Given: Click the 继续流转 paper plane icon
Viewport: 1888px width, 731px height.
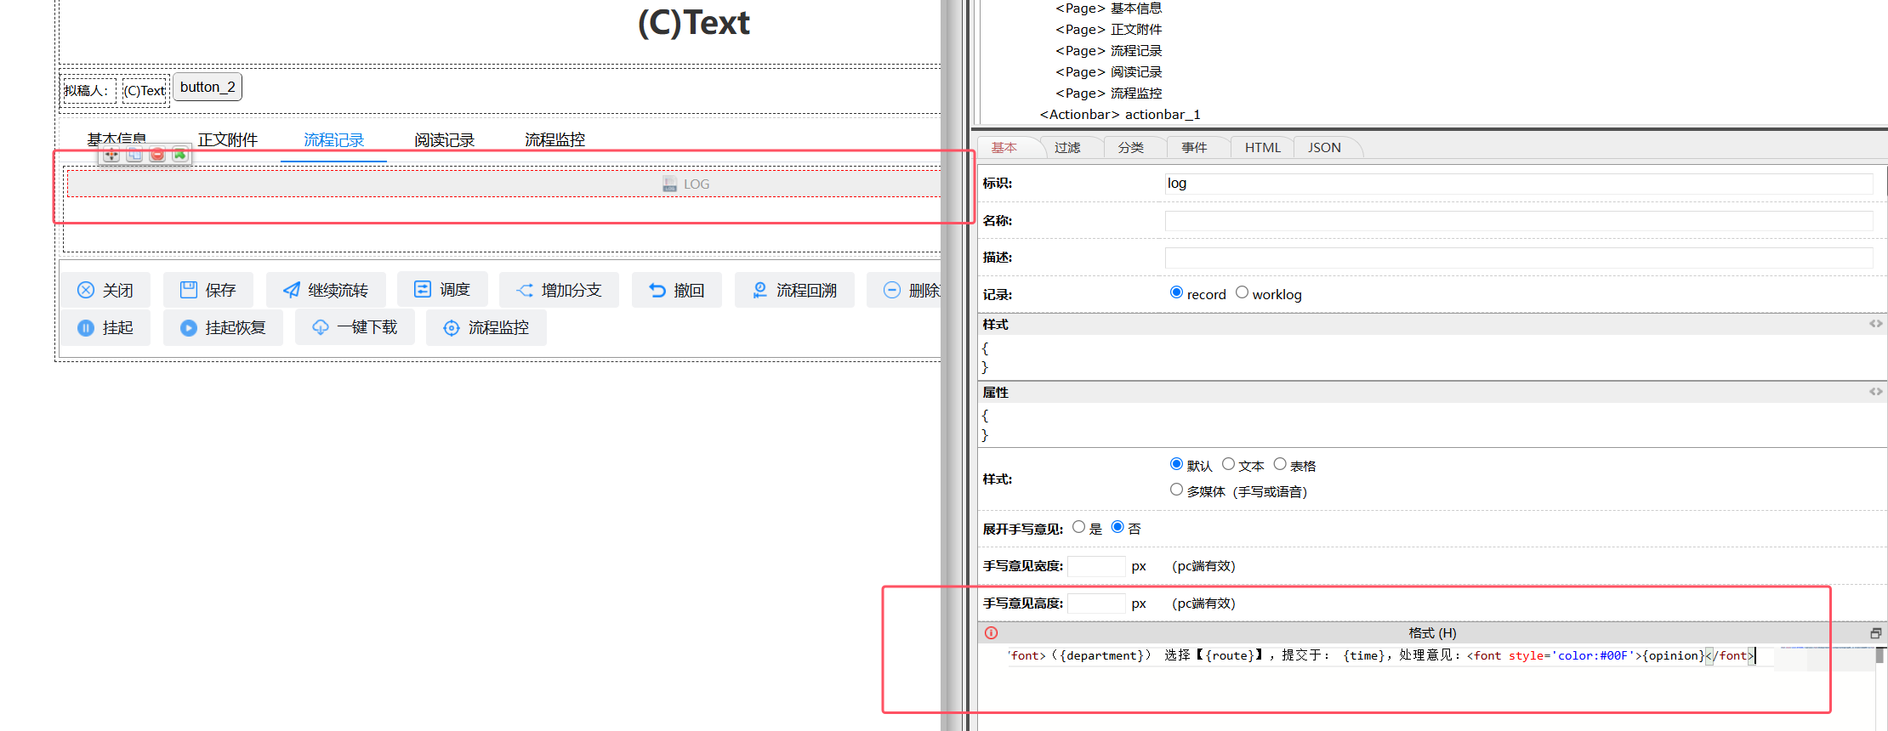Looking at the screenshot, I should tap(292, 290).
